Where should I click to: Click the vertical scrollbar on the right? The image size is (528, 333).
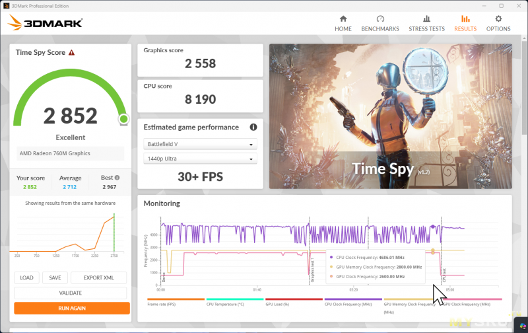coord(525,88)
